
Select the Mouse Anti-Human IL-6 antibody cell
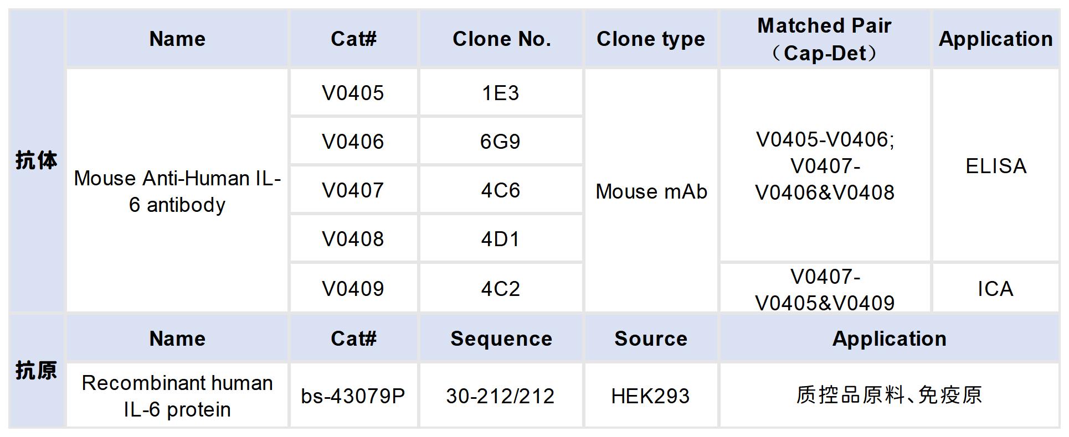177,191
